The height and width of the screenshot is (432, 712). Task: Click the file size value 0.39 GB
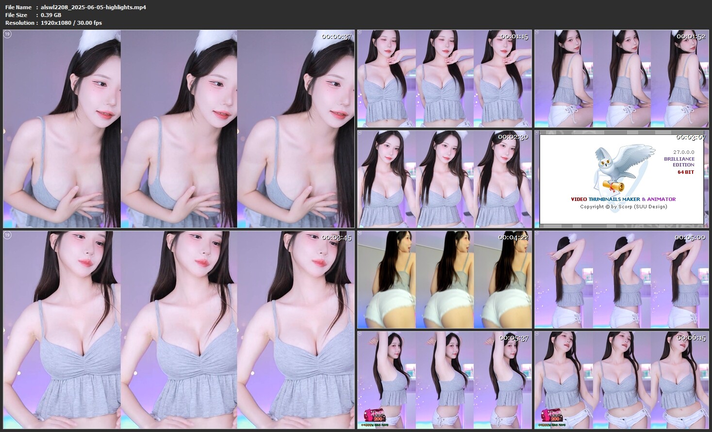pyautogui.click(x=51, y=15)
